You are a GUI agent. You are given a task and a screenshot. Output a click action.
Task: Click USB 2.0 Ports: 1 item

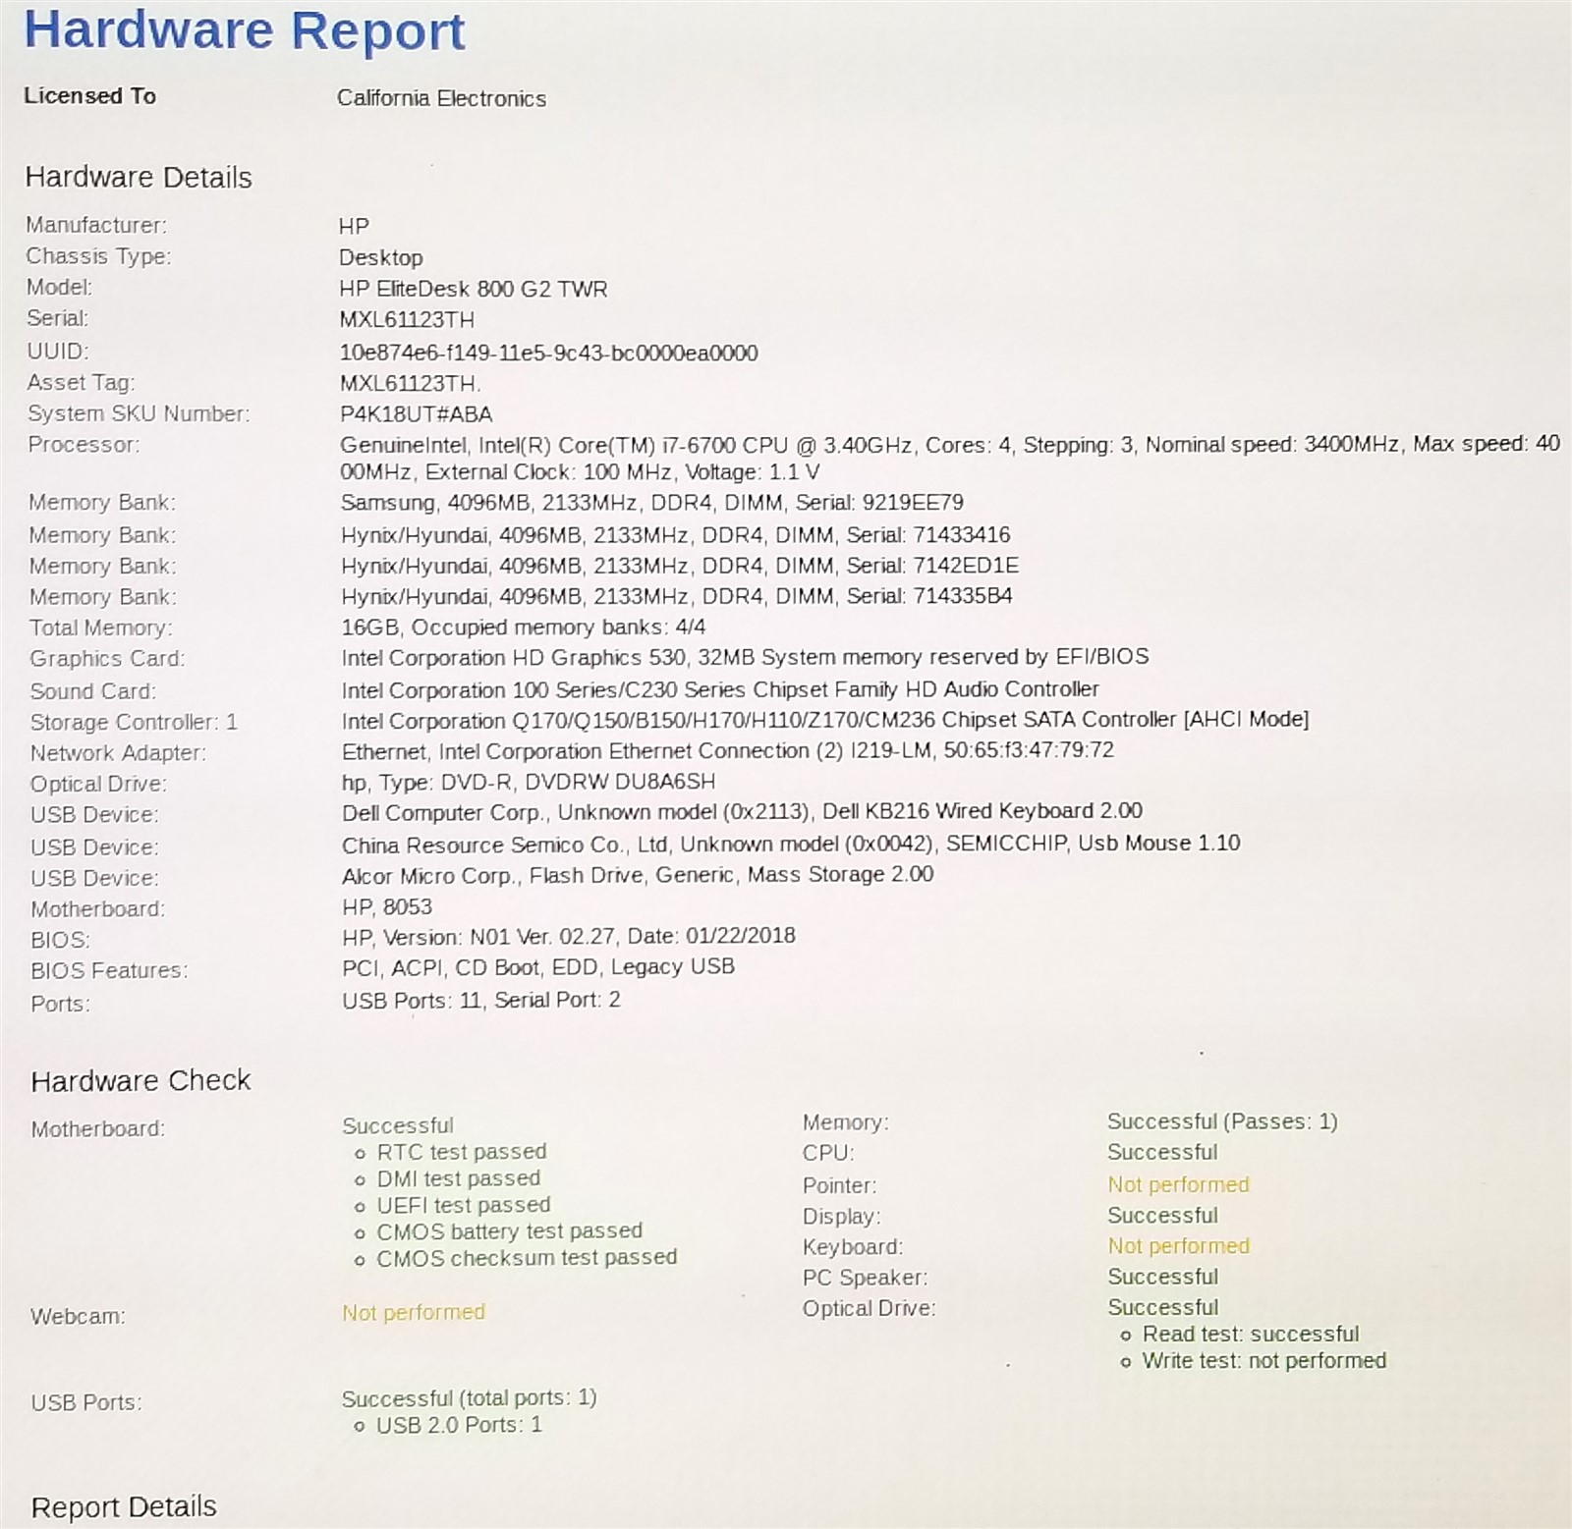click(459, 1425)
